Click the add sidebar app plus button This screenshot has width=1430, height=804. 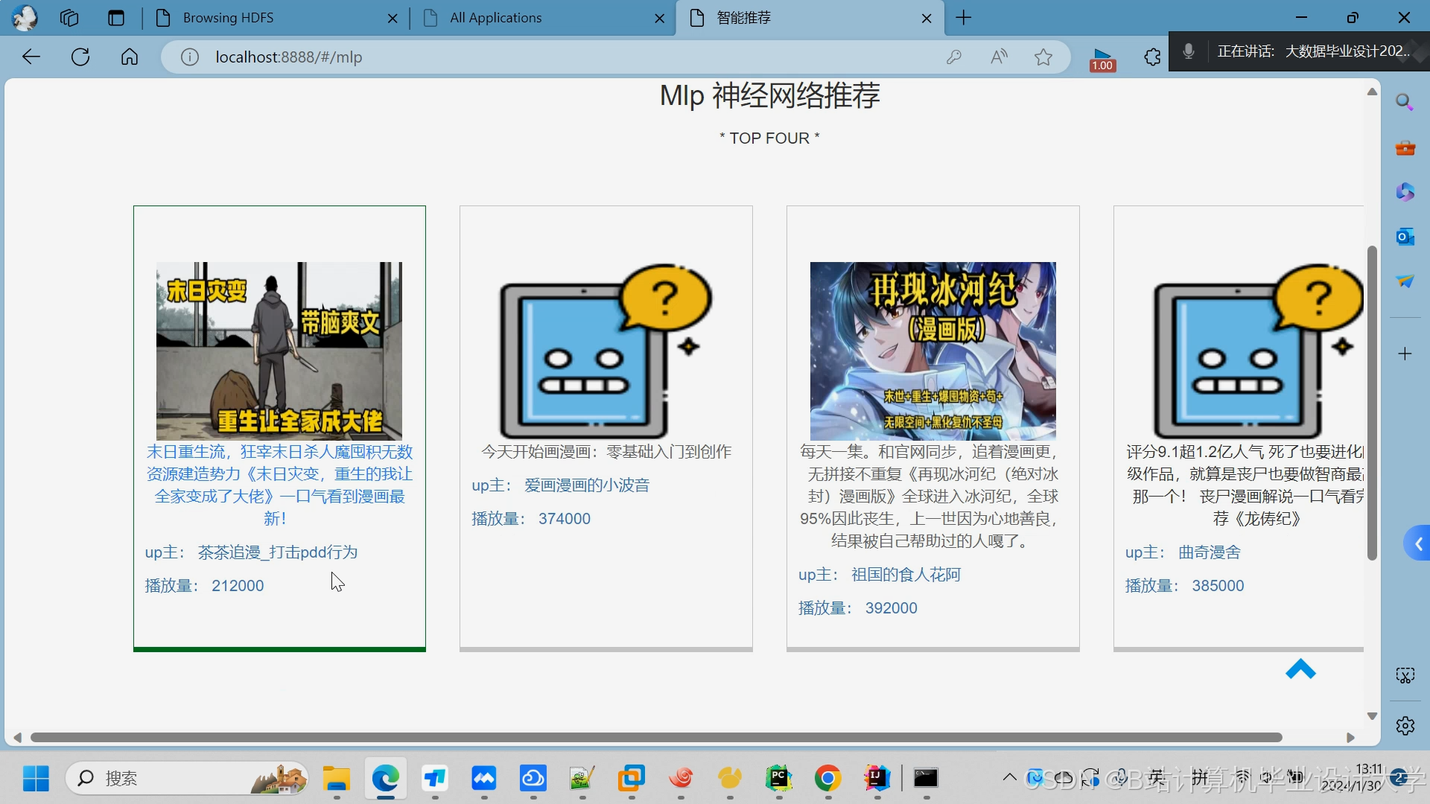[x=1405, y=354]
